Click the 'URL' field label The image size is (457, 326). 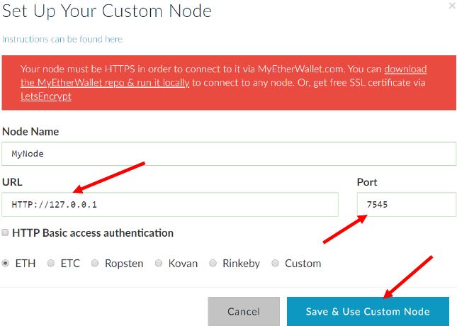[12, 182]
